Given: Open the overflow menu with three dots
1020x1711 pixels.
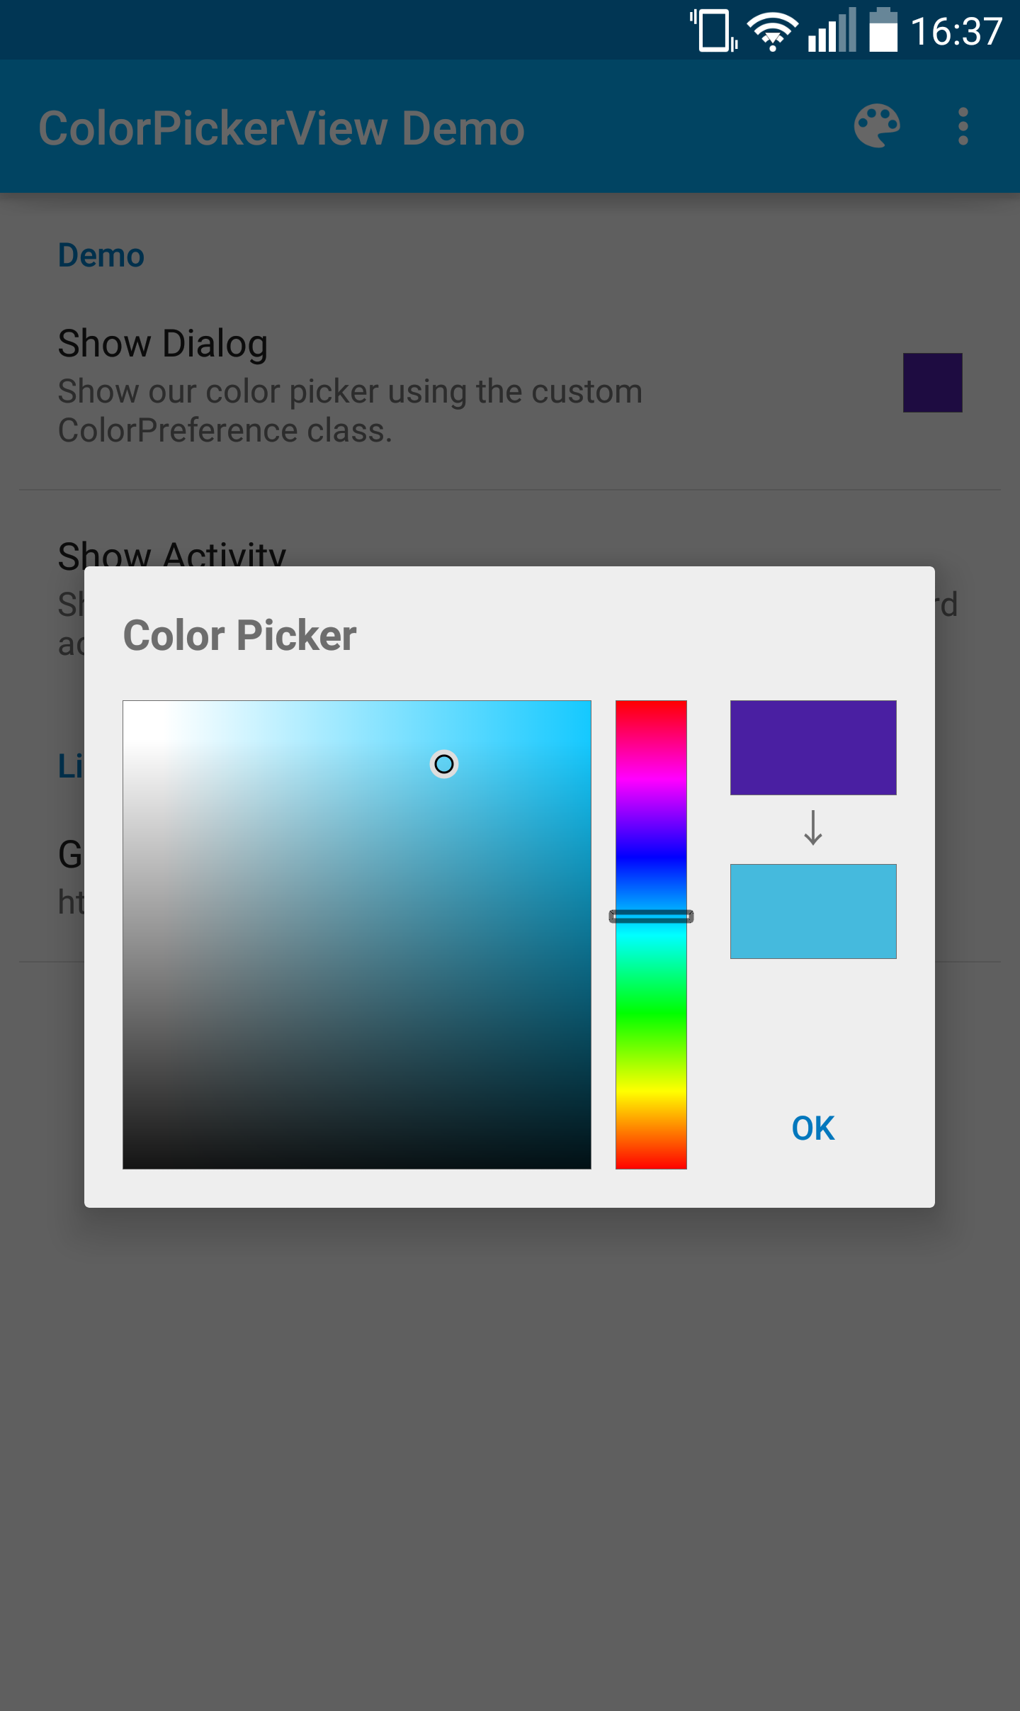Looking at the screenshot, I should pyautogui.click(x=963, y=128).
